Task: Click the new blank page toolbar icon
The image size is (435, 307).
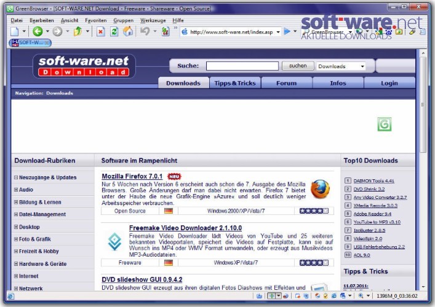Action: pos(14,31)
